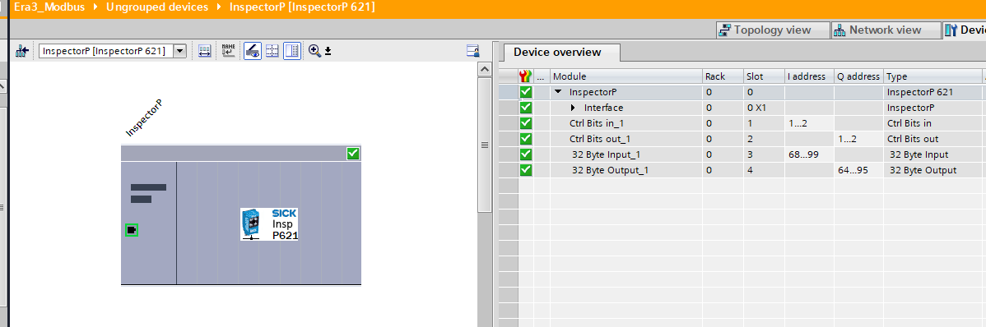Click green check mark on device graphic
The width and height of the screenshot is (986, 327).
click(353, 153)
